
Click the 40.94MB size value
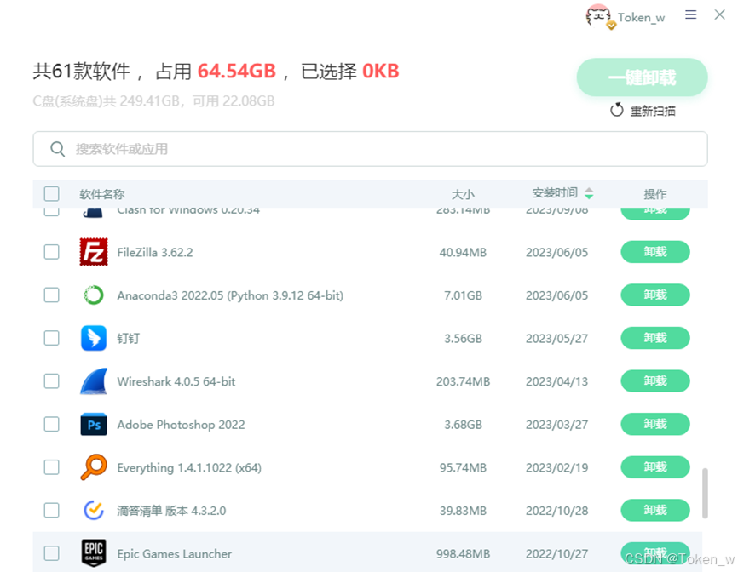point(463,253)
